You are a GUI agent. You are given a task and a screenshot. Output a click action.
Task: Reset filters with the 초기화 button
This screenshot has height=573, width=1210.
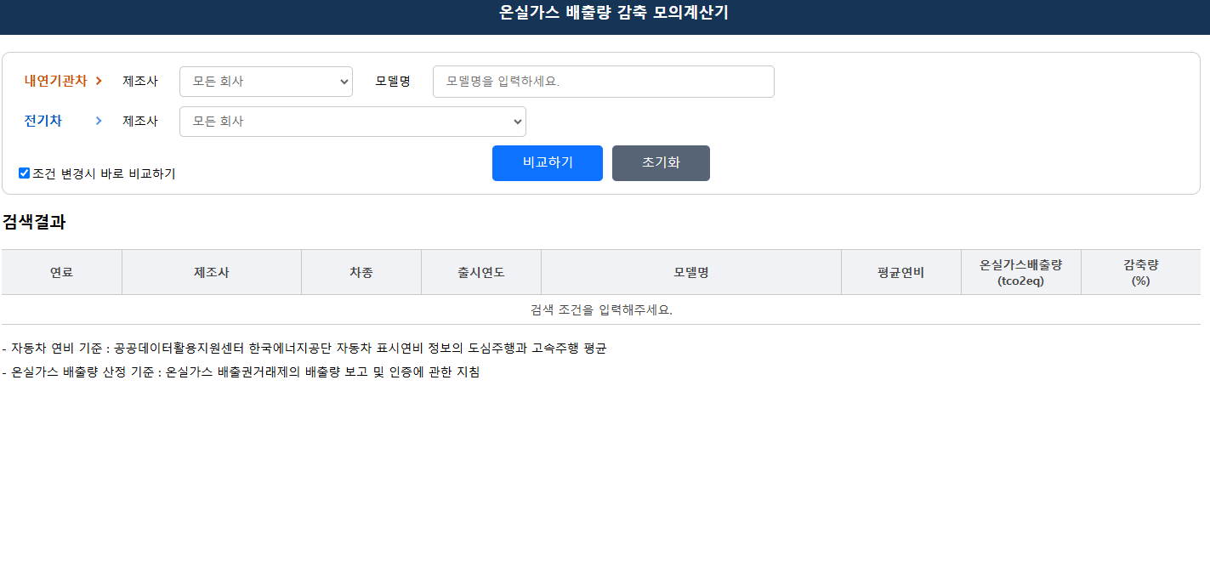(660, 163)
